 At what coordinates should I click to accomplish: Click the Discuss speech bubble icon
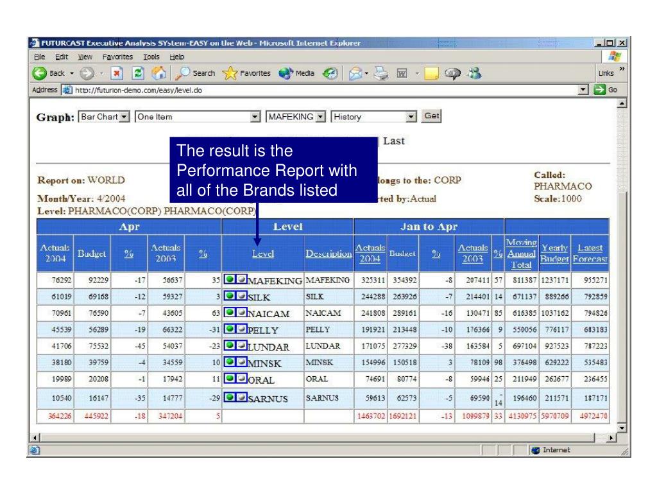coord(452,73)
